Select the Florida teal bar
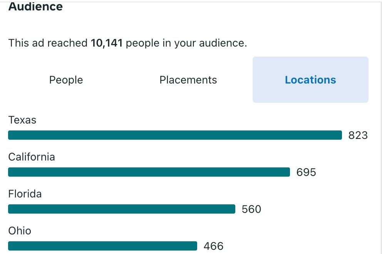This screenshot has width=382, height=254. (x=122, y=209)
